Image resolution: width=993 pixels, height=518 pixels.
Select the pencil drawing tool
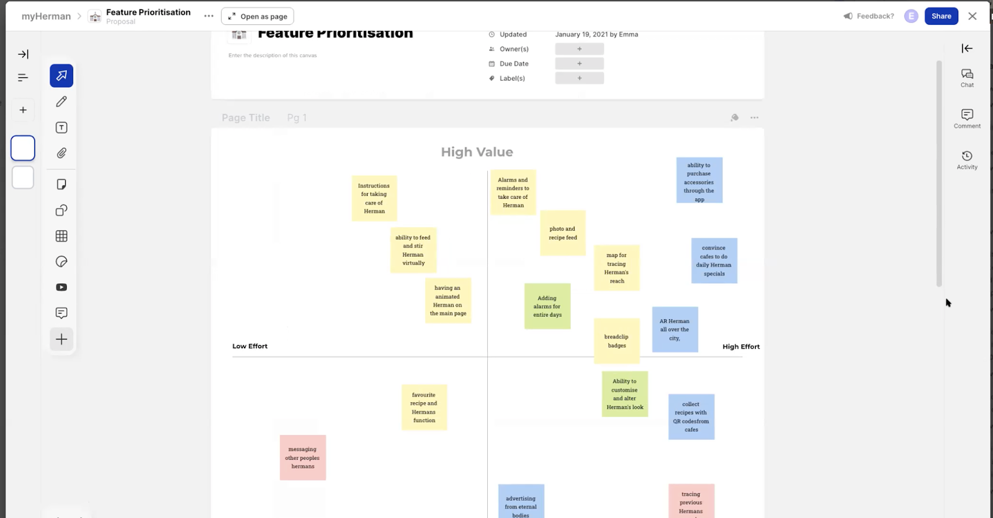tap(61, 102)
